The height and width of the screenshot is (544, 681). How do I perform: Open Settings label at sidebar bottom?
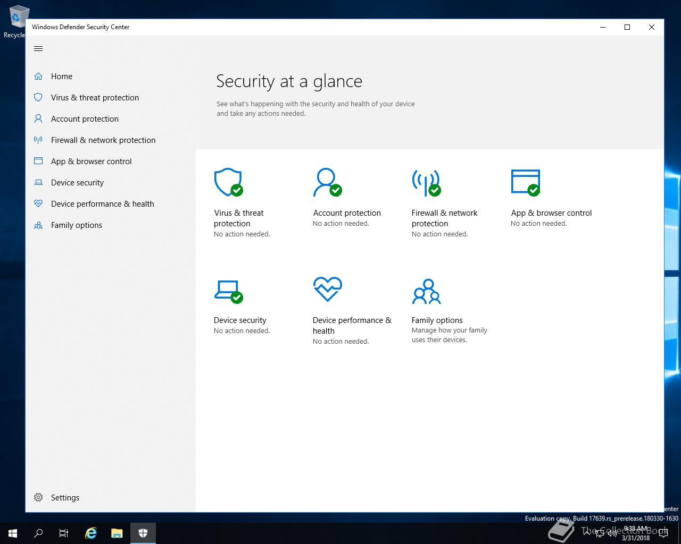(x=65, y=498)
